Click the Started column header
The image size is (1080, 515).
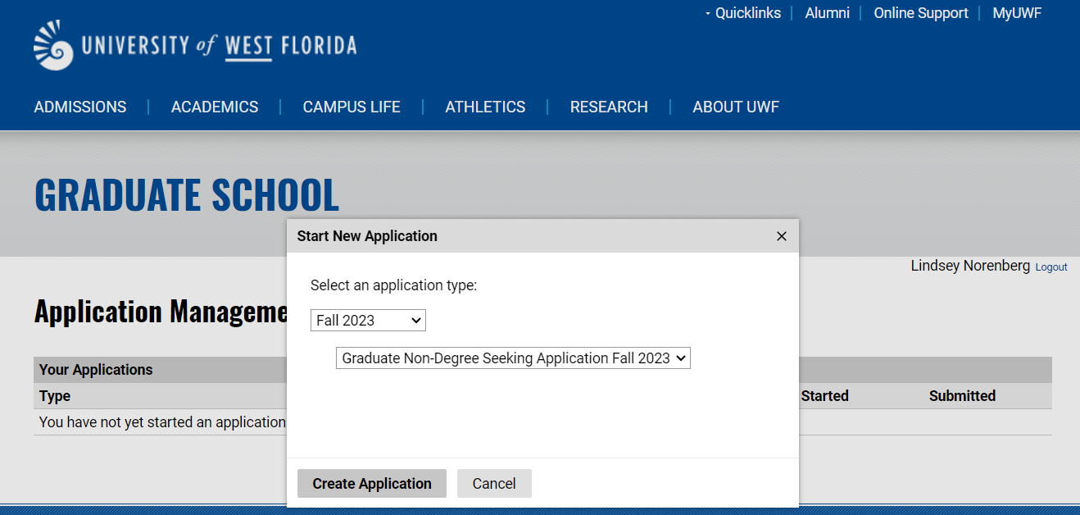point(824,396)
